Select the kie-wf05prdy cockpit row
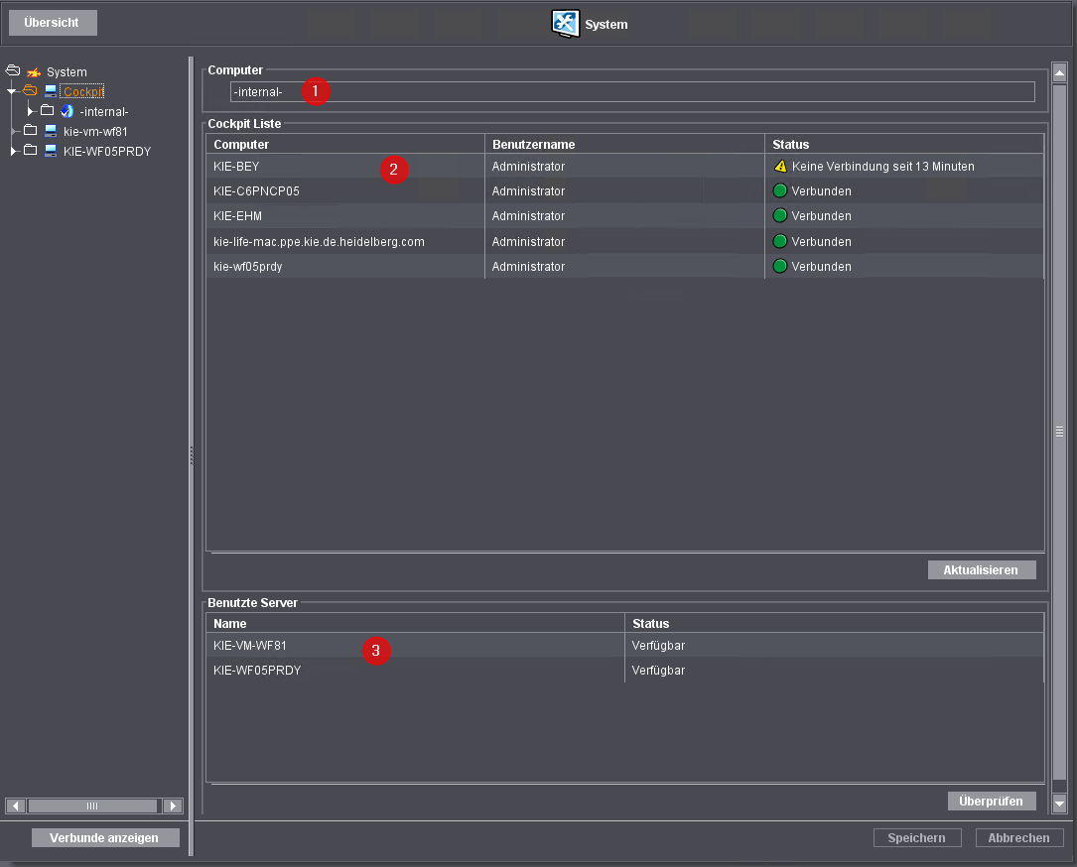Screen dimensions: 1077x867 [x=625, y=266]
